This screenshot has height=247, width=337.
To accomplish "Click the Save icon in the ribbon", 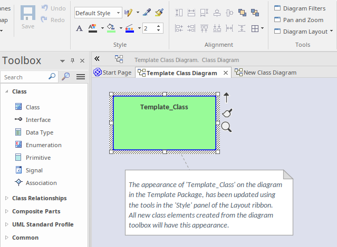I will pos(28,17).
